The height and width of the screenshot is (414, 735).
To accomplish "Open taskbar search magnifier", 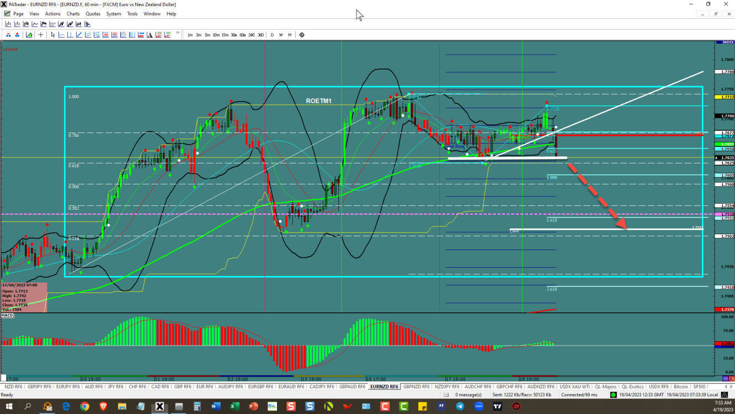I will [x=28, y=407].
